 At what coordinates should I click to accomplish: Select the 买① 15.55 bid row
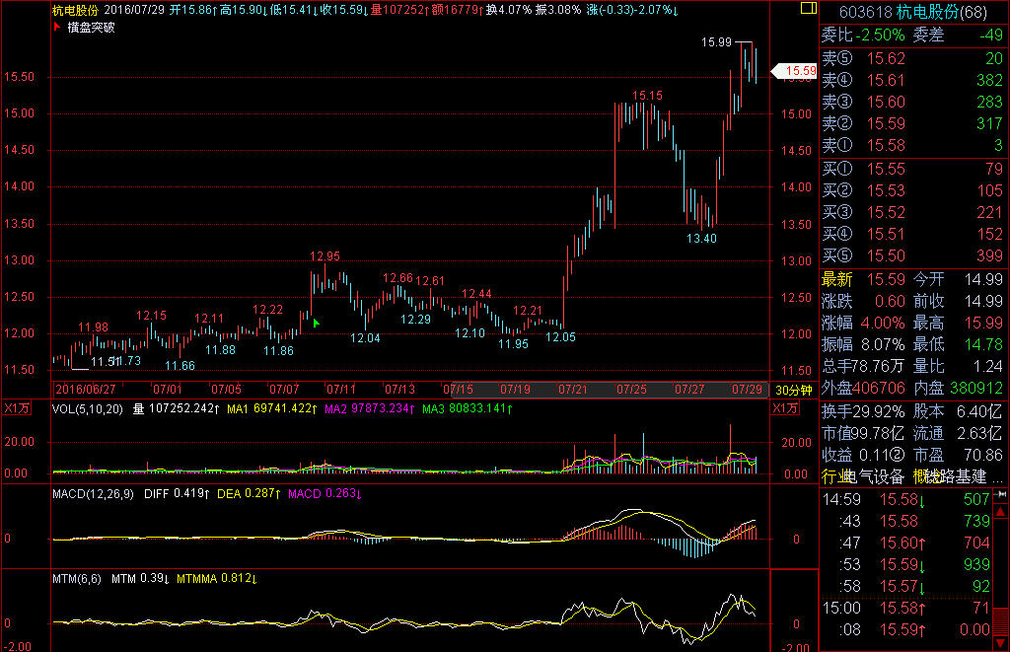click(x=912, y=170)
